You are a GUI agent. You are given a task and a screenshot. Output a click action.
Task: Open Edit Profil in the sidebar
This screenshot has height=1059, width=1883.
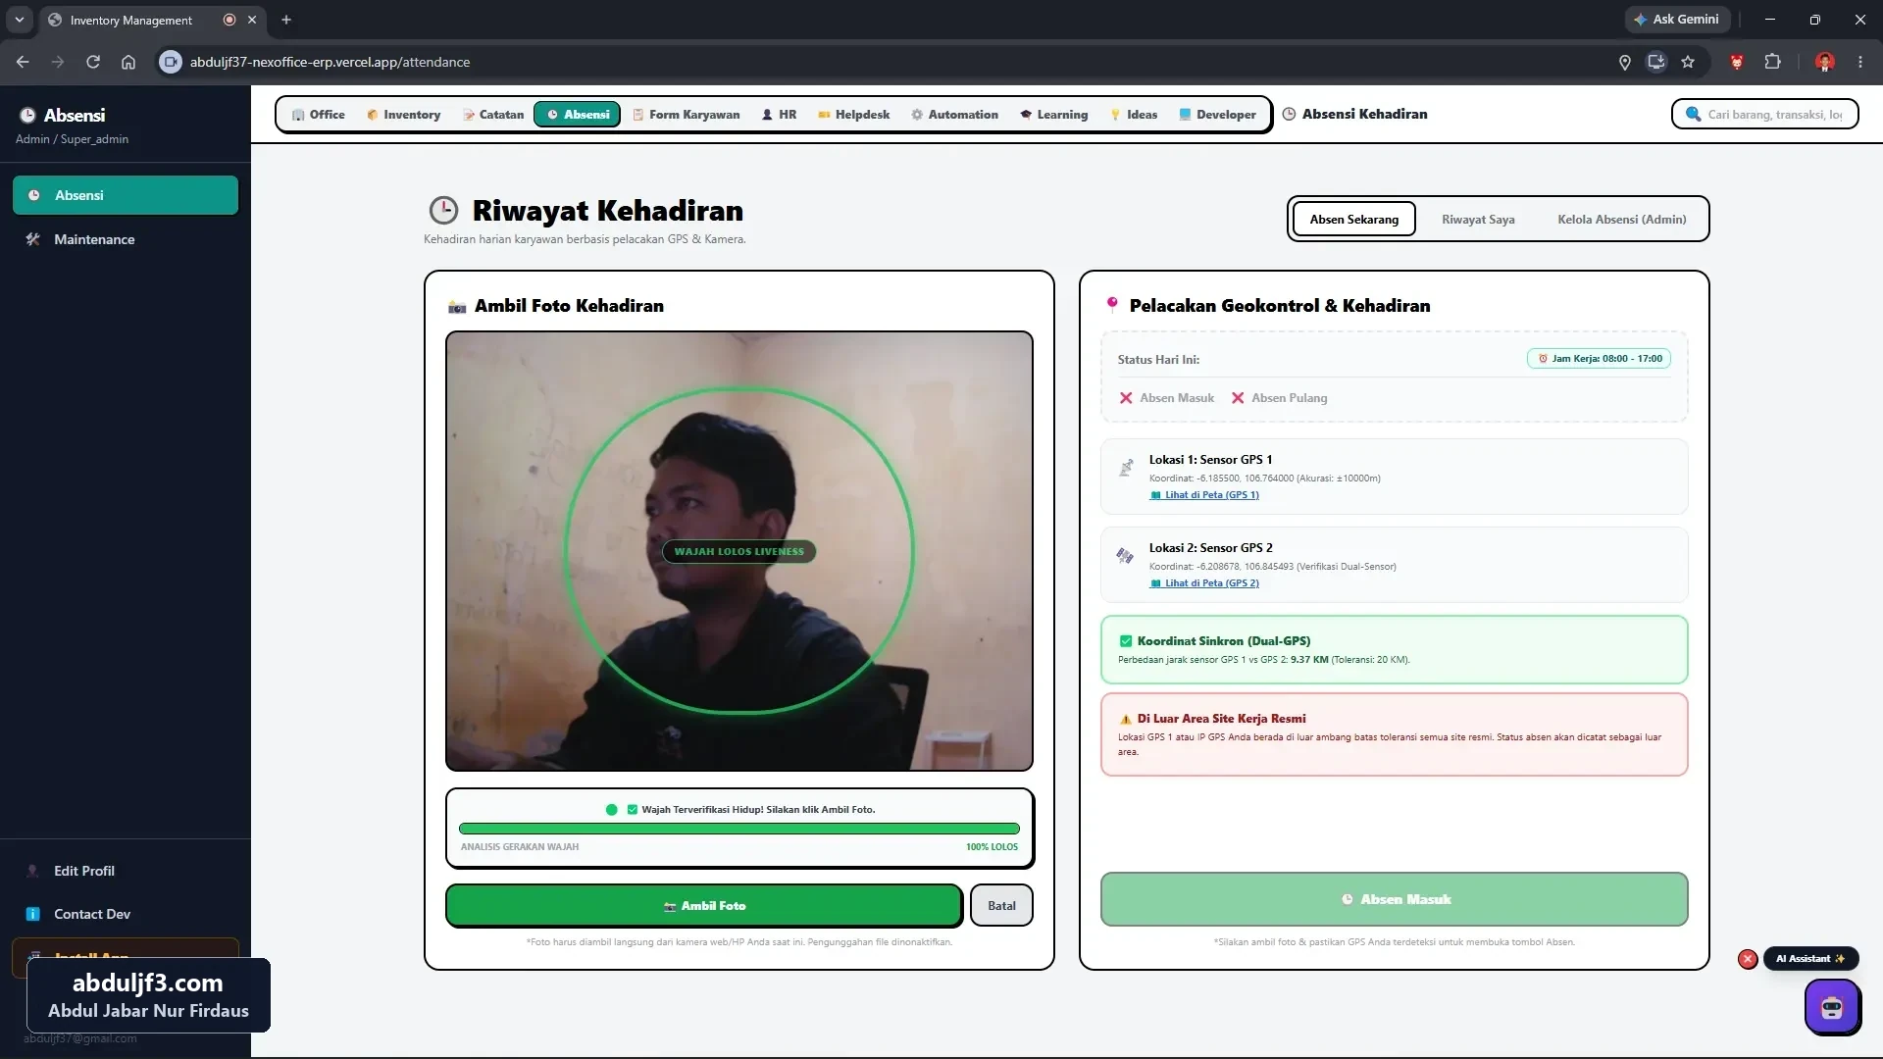tap(126, 871)
